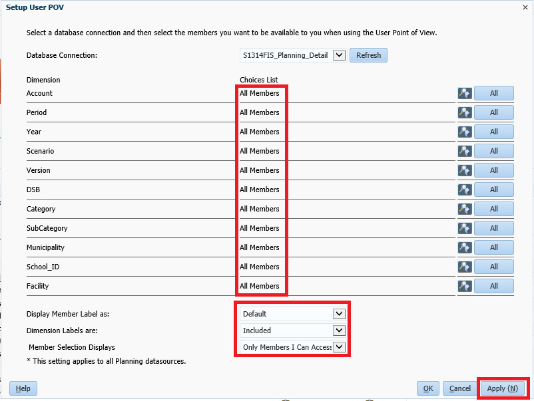Cancel the Setup User POV dialog
The height and width of the screenshot is (401, 534).
coord(459,388)
